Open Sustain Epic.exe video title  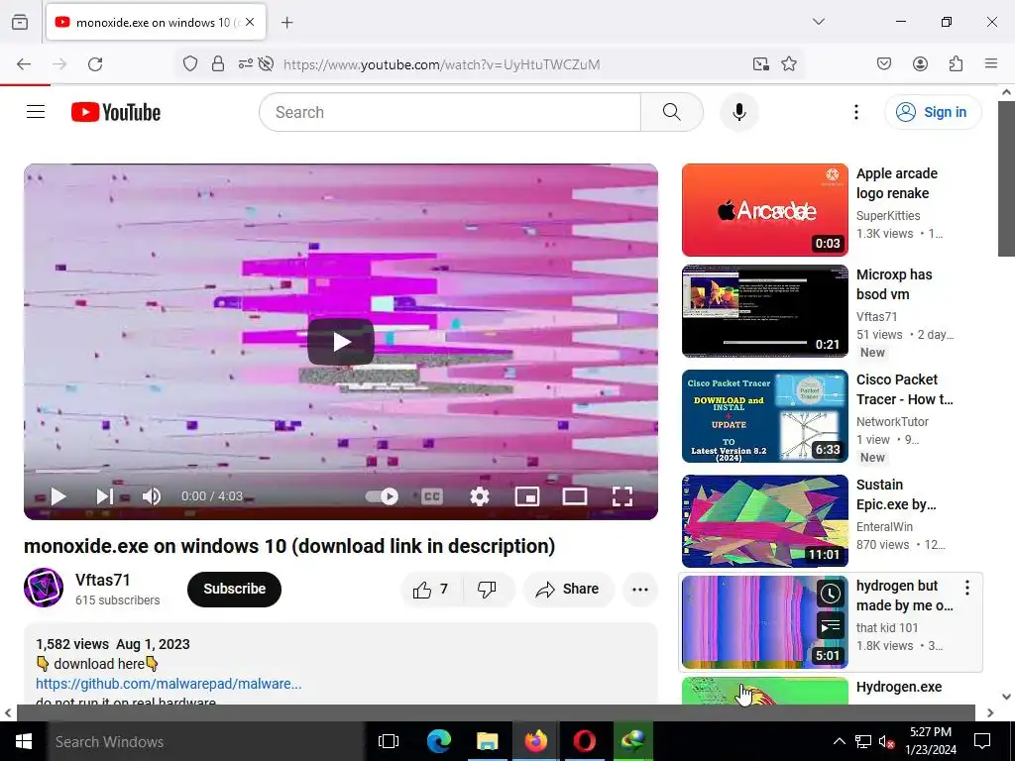pos(896,494)
